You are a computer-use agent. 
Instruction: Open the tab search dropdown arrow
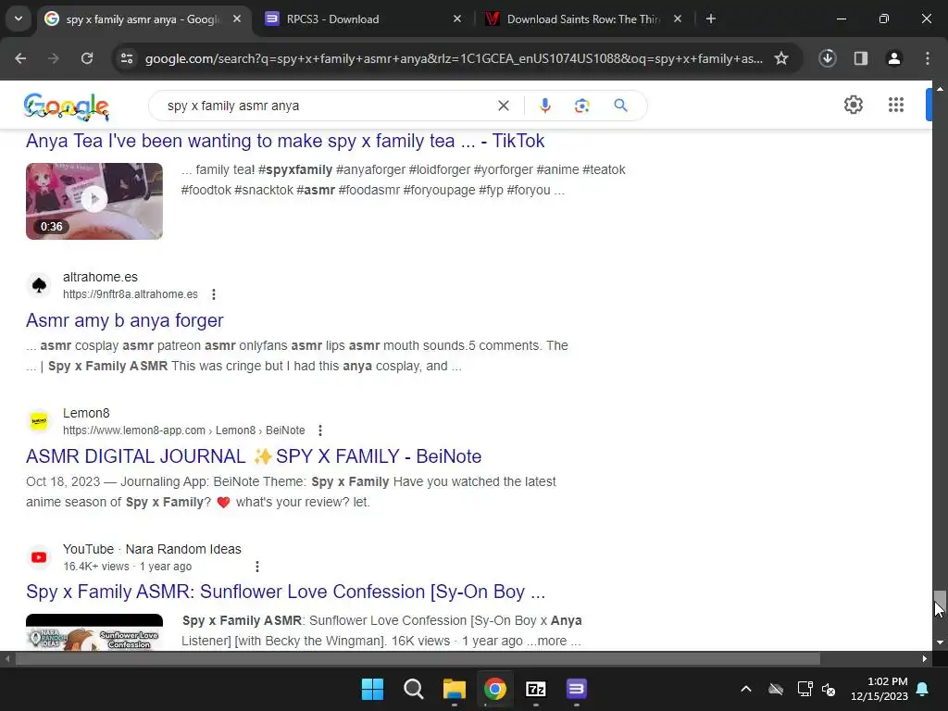tap(19, 19)
